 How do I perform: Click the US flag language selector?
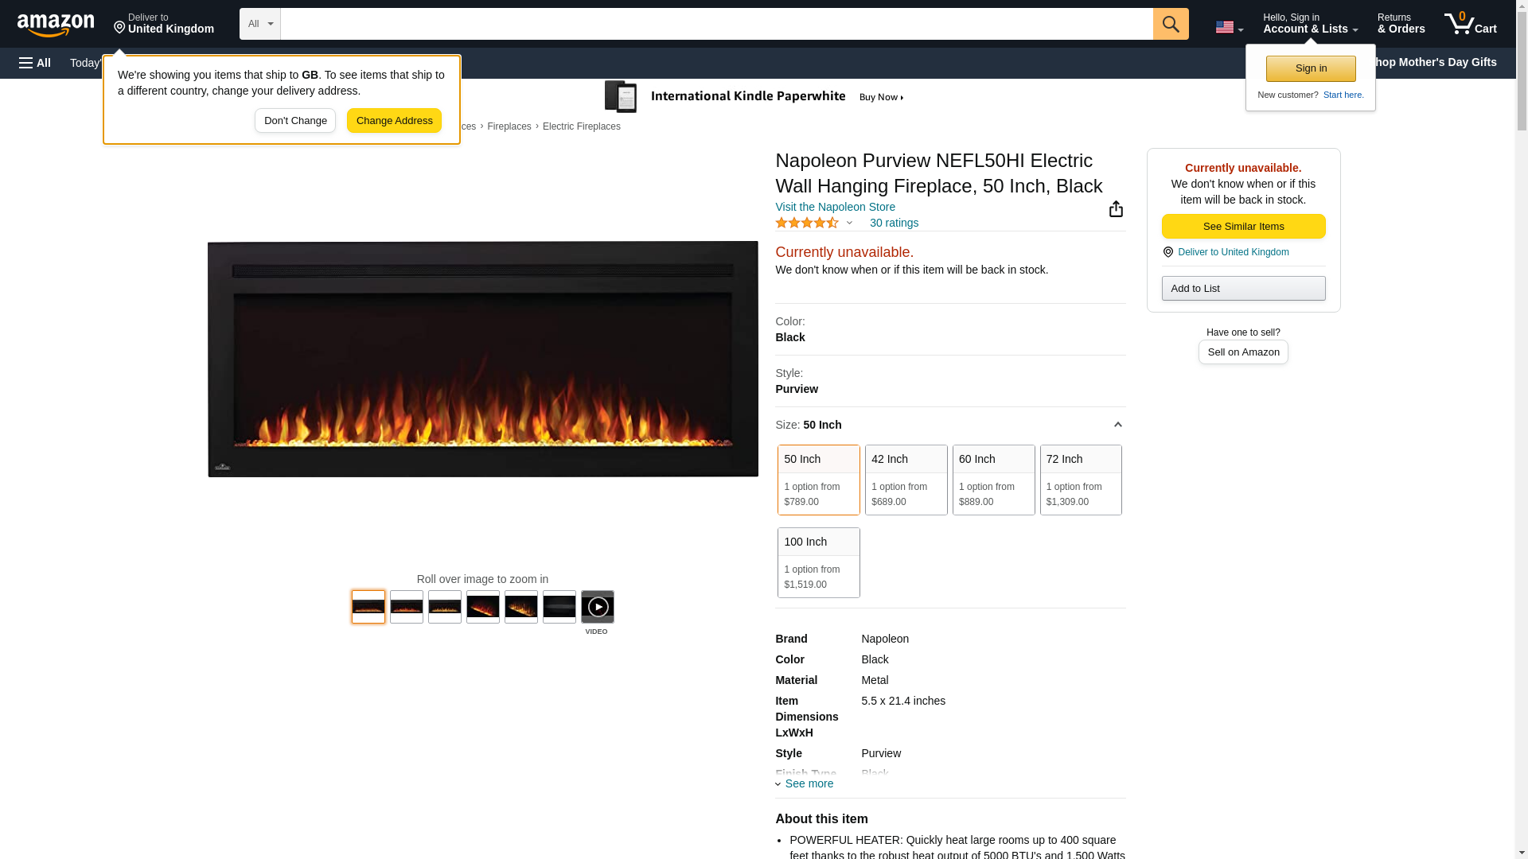[1228, 27]
